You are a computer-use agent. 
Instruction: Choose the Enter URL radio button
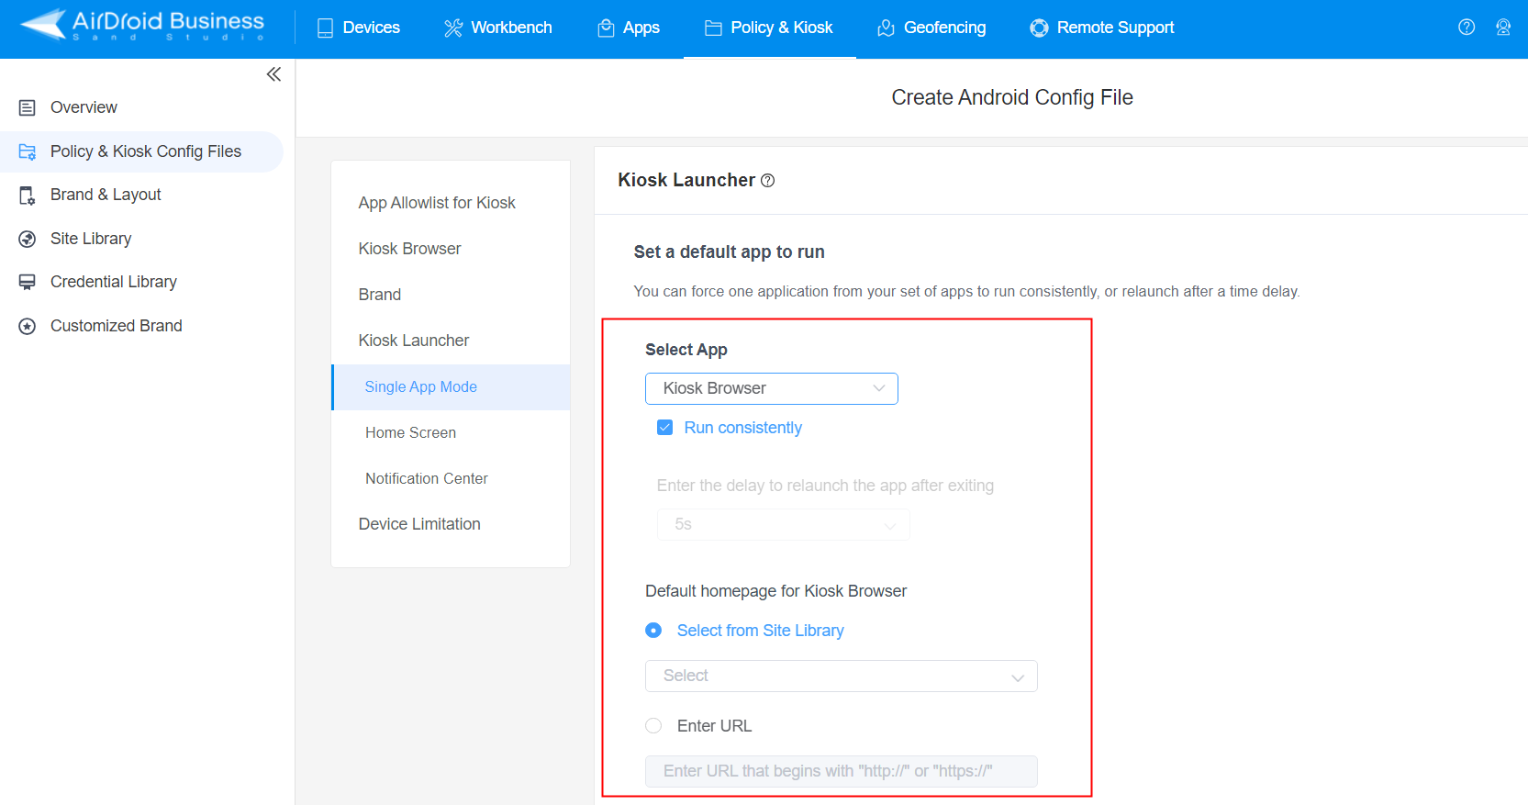pyautogui.click(x=653, y=726)
